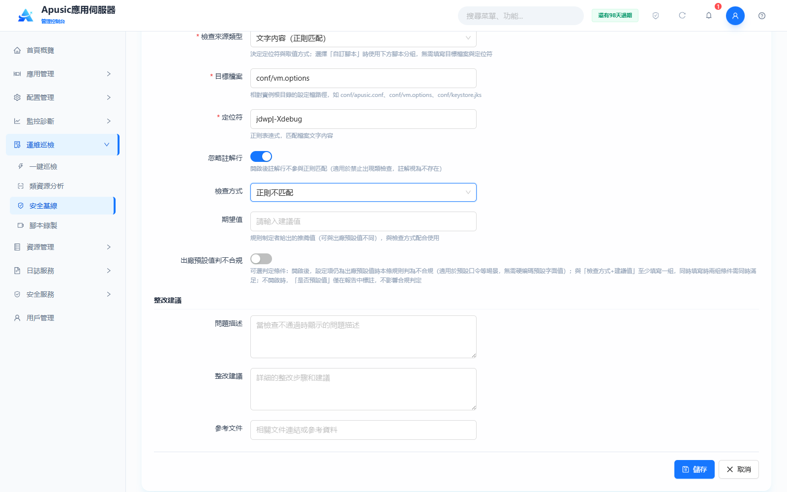Open the shield security icon in header
The image size is (787, 492).
tap(656, 16)
